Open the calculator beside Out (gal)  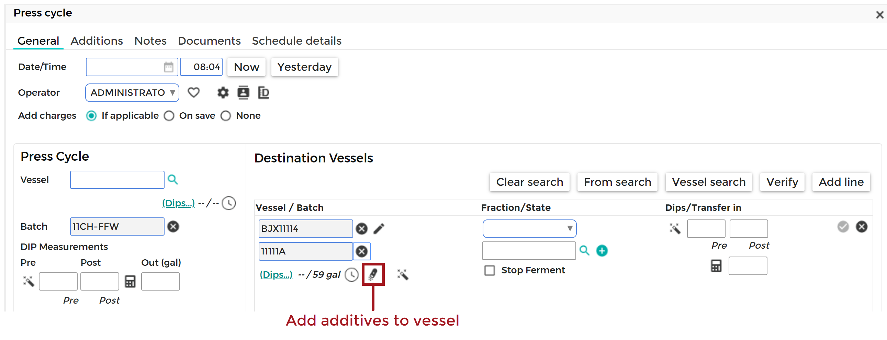(130, 282)
